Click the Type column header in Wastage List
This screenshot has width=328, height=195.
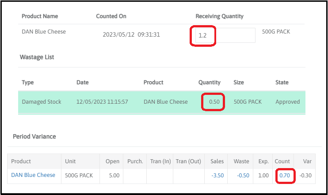(27, 82)
